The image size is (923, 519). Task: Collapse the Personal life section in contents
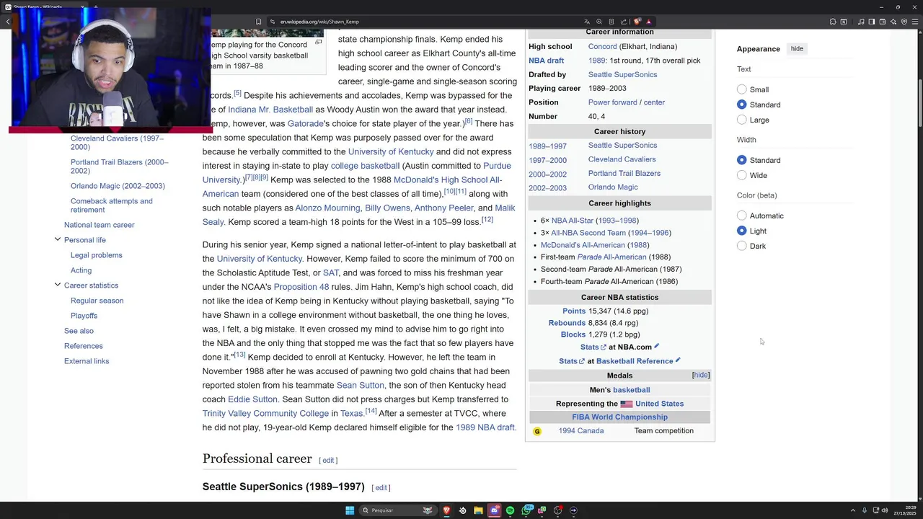58,239
